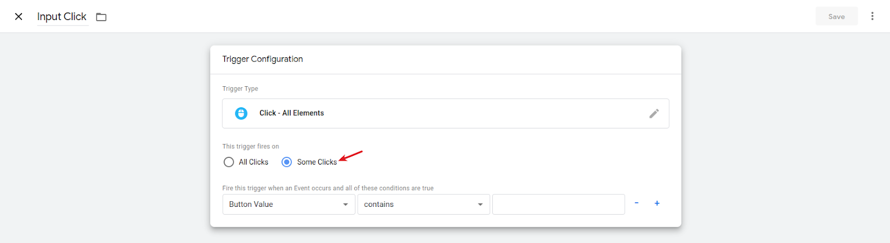Click the All Clicks label text
Viewport: 890px width, 243px height.
tap(254, 162)
